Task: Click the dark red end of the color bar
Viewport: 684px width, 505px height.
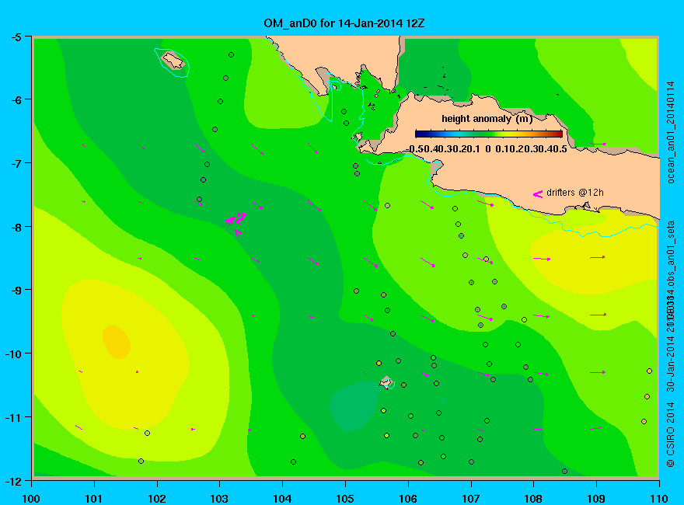Action: 559,134
